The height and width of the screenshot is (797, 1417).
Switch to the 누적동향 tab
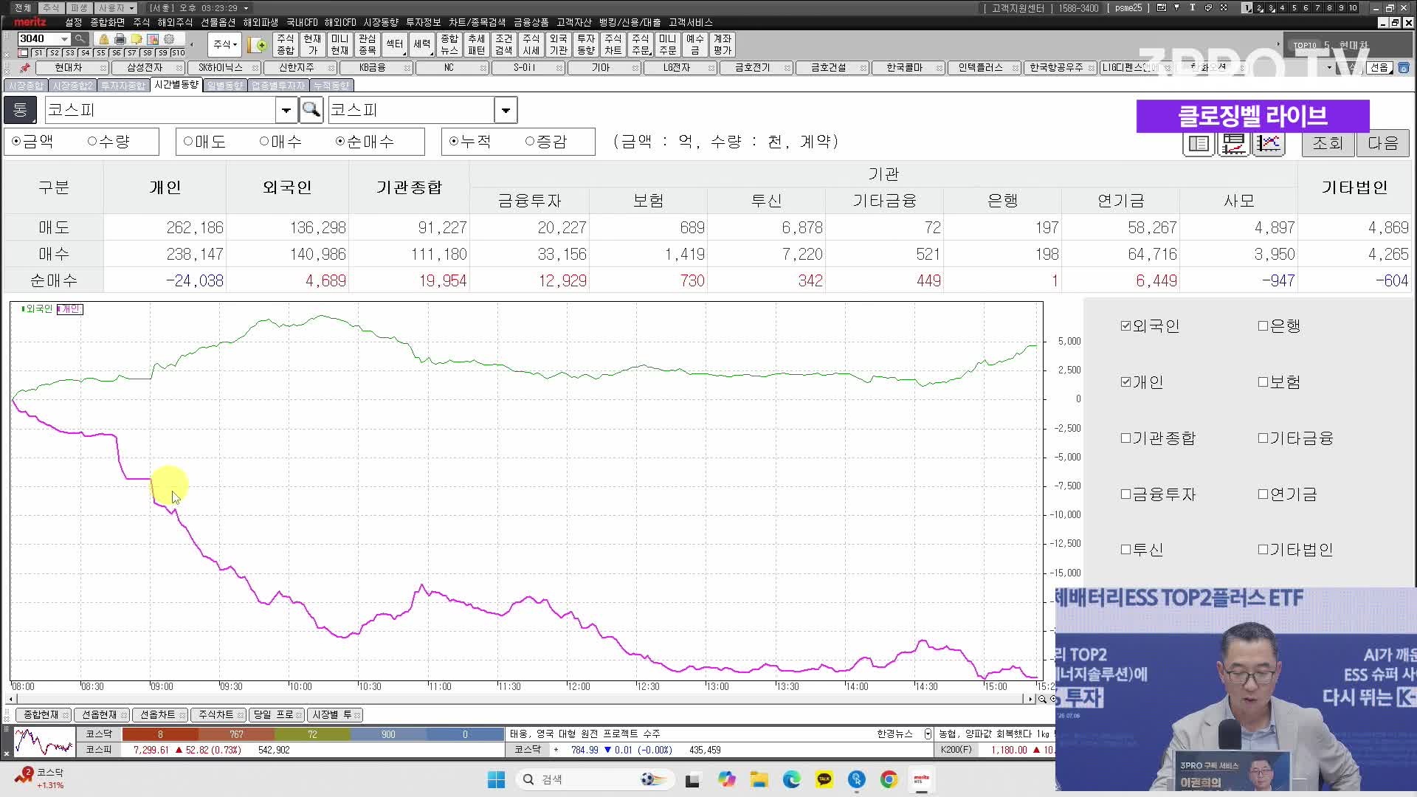[x=331, y=86]
